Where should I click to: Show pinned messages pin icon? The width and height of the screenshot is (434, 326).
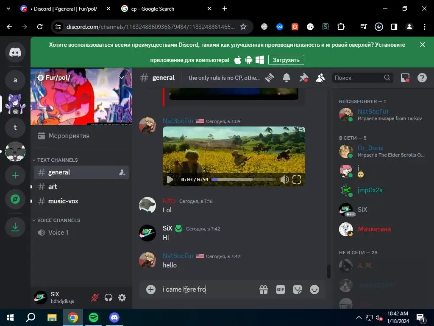coord(303,78)
